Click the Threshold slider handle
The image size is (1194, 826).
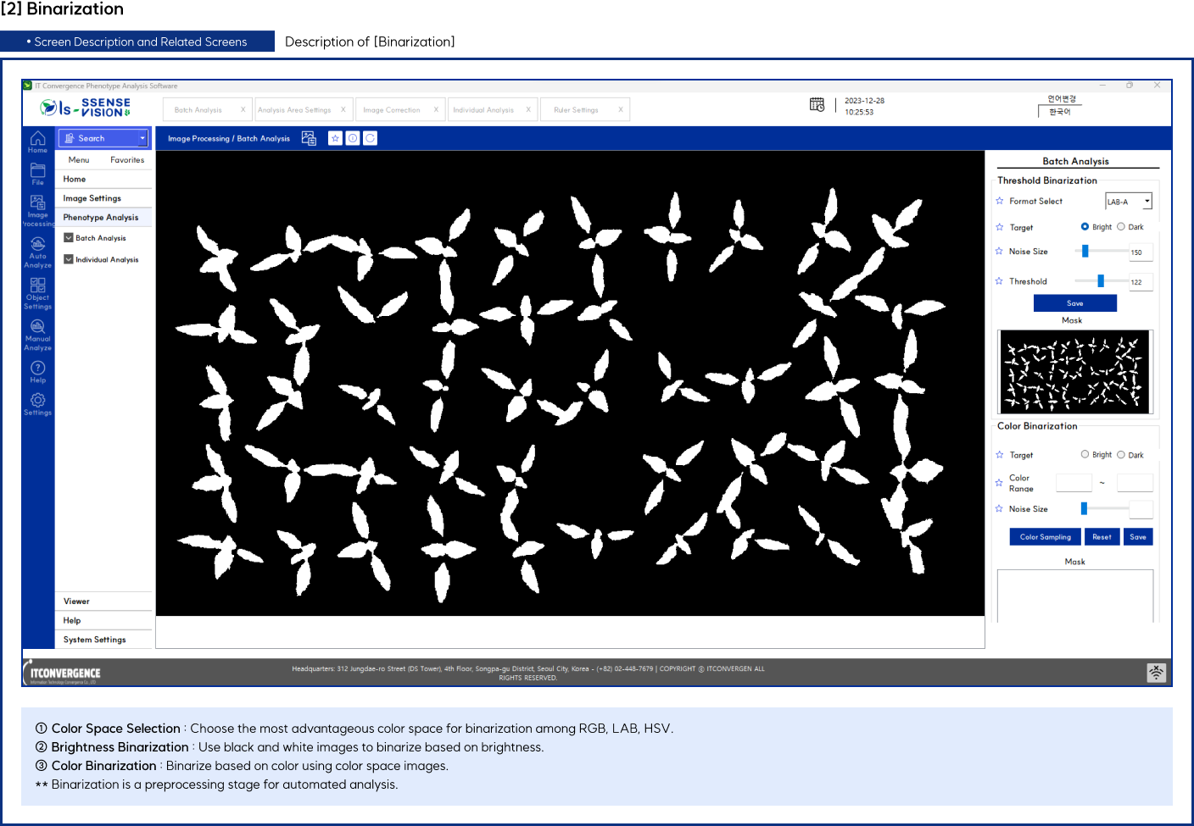tap(1101, 281)
